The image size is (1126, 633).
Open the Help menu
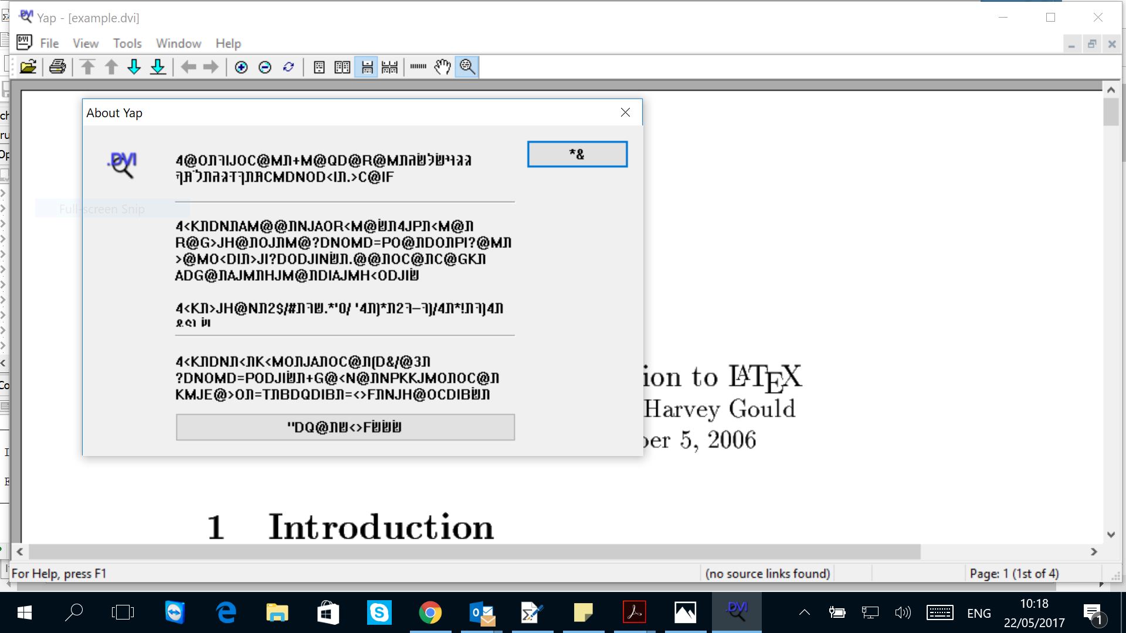point(228,43)
